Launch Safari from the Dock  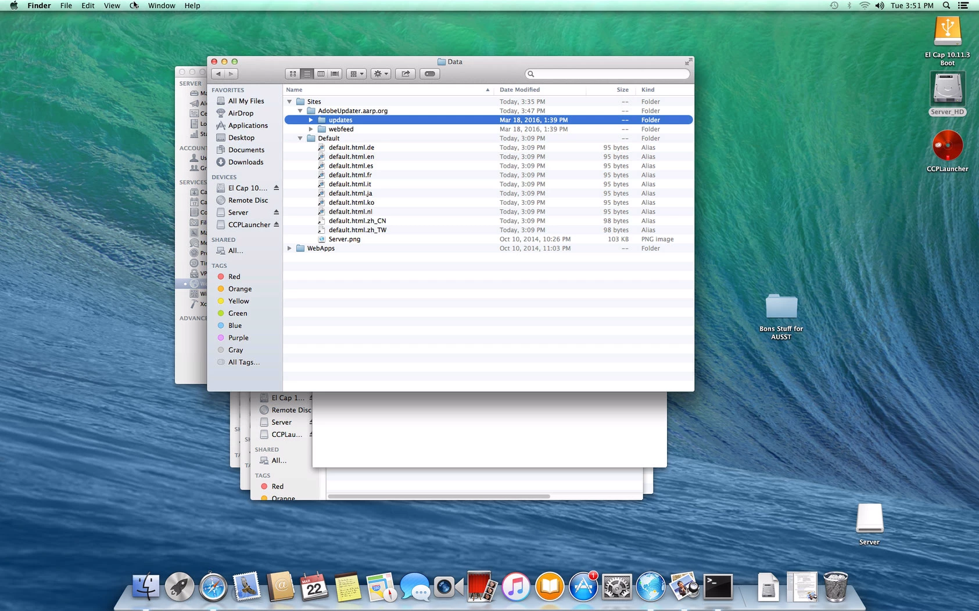click(213, 587)
